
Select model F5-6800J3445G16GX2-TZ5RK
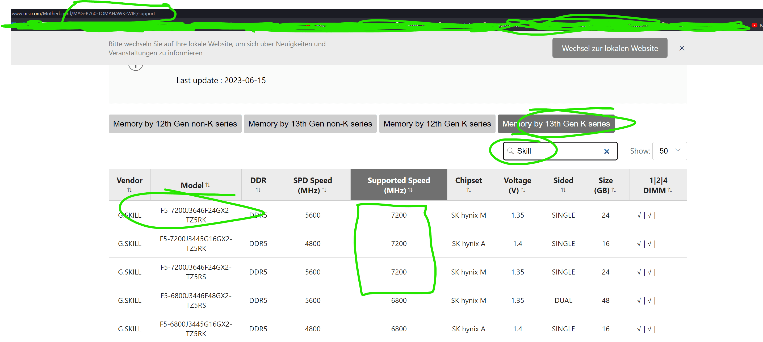196,329
